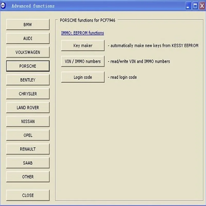Open AUDI functions
The image size is (206, 206).
coord(28,38)
